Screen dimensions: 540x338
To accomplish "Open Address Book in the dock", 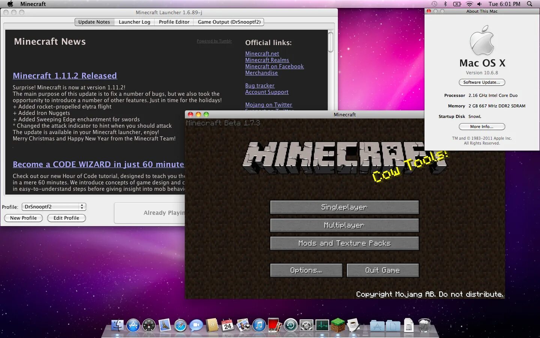I will click(x=212, y=325).
